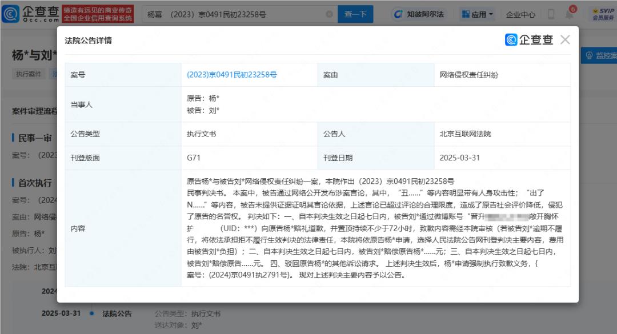Close the 法院公告详情 dialog
The width and height of the screenshot is (617, 334).
(565, 39)
